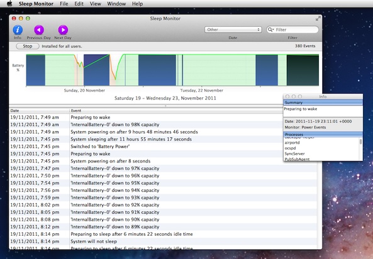
Task: Sort by the Event column header
Action: 176,110
